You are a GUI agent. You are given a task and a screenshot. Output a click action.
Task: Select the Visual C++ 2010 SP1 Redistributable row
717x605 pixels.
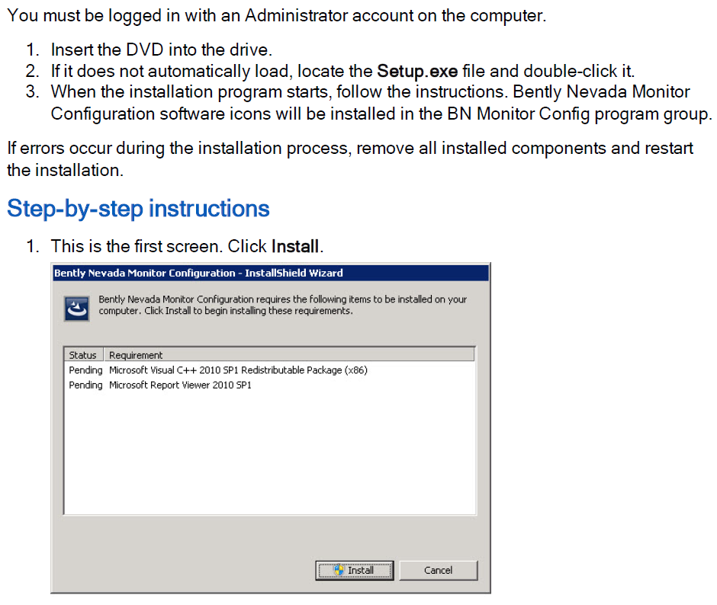click(x=269, y=370)
